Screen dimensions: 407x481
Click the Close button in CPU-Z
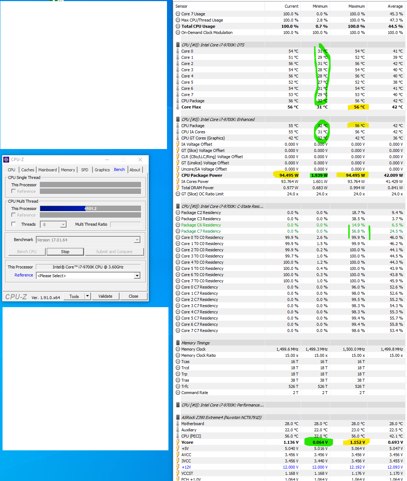133,296
